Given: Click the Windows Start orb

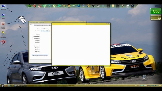Looking at the screenshot, I should click(x=2, y=85).
